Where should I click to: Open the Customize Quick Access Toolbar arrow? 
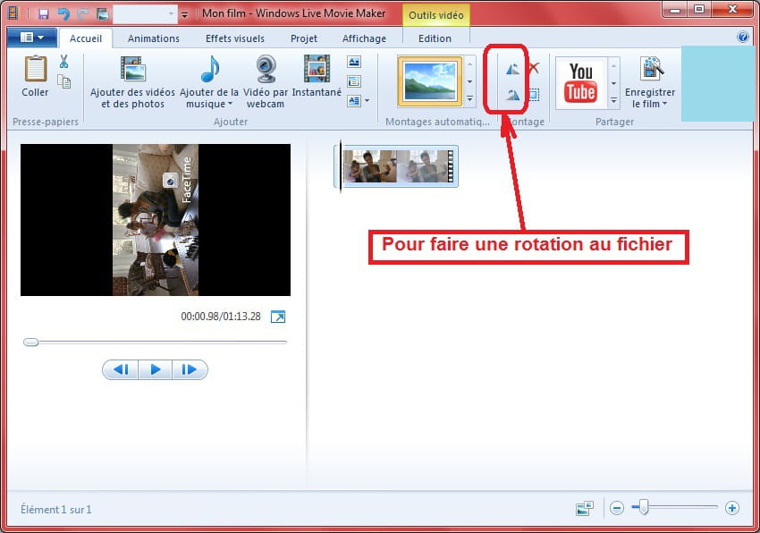(184, 15)
